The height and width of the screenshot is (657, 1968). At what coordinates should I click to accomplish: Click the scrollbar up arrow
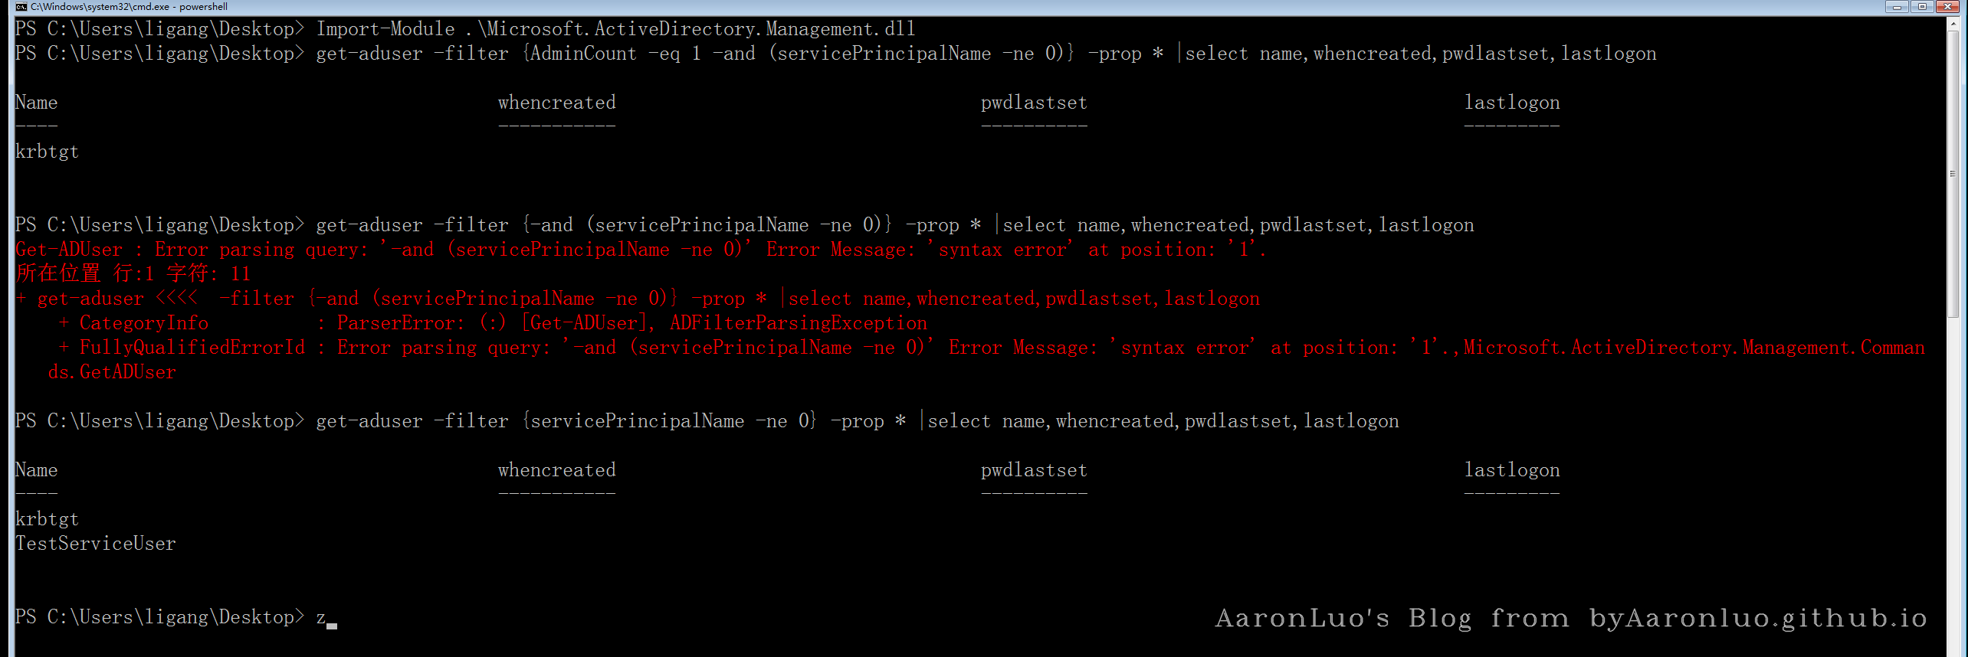click(1953, 23)
